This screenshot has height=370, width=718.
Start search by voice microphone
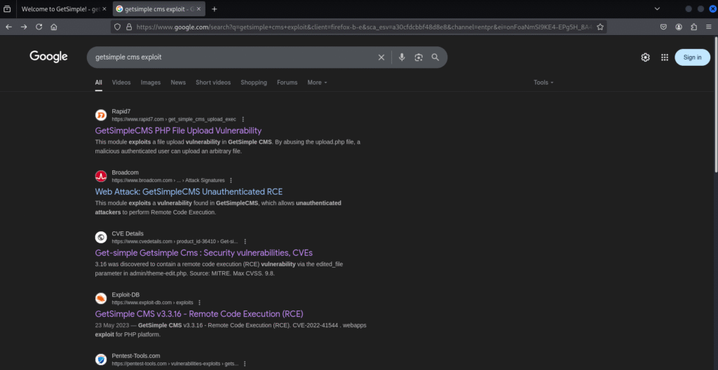[402, 57]
